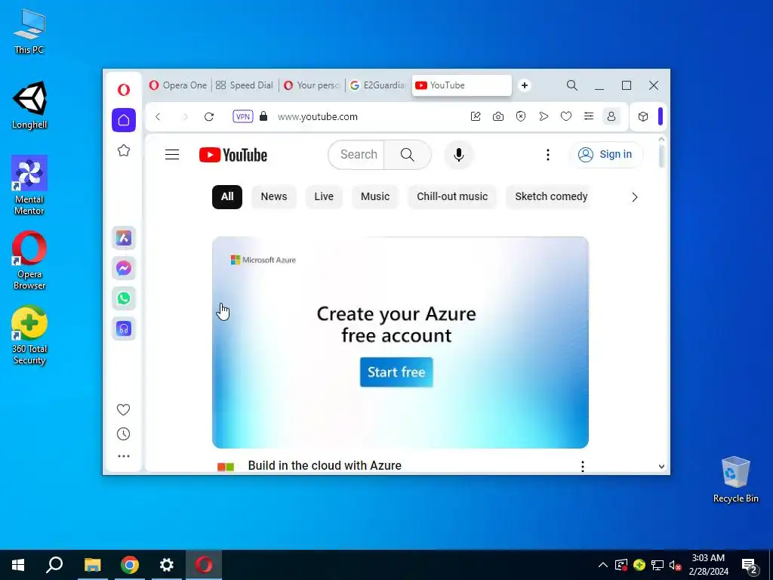The image size is (773, 580).
Task: Select the Music filter chip
Action: (x=375, y=197)
